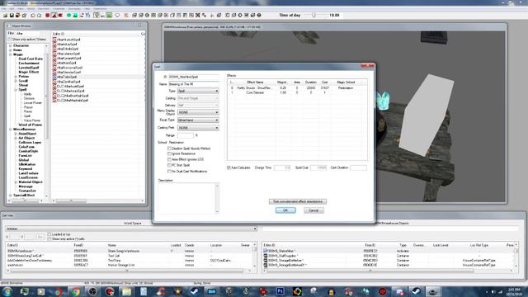
Task: Open the Windows Start menu
Action: [x=7, y=291]
